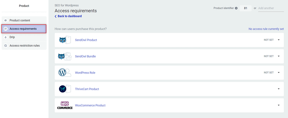
Task: Click the Product identifier info icon
Action: [236, 8]
